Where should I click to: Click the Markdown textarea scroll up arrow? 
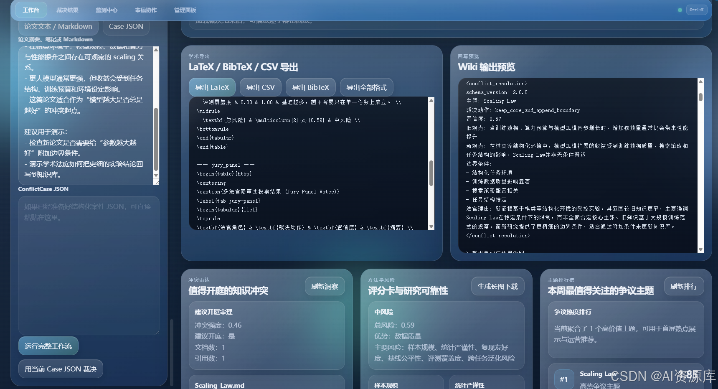point(156,49)
